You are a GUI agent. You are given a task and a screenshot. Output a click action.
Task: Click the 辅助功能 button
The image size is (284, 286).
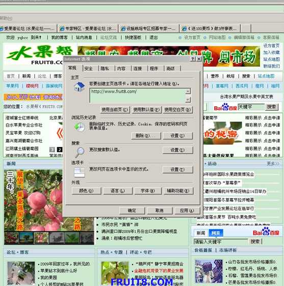[178, 191]
